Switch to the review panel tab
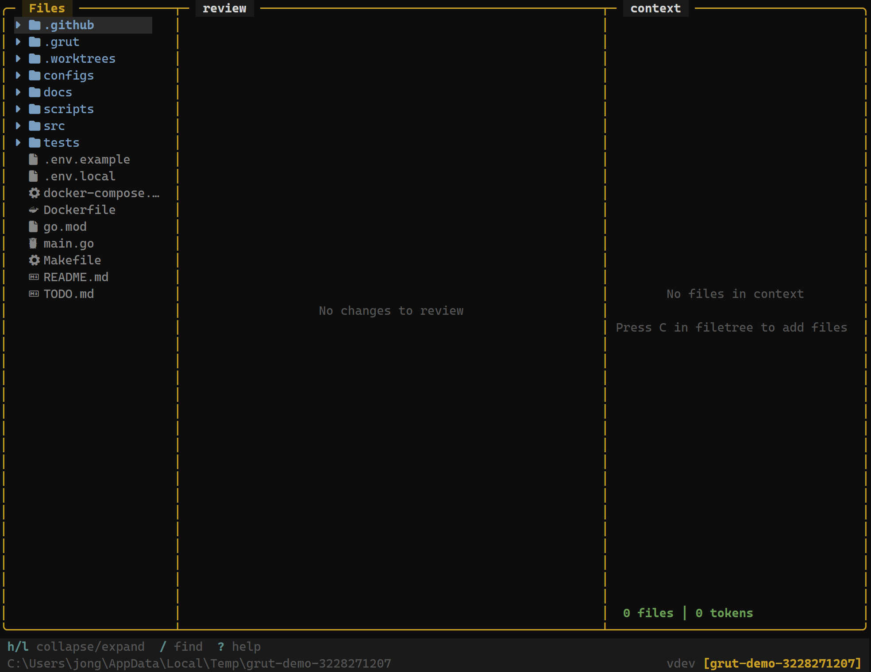871x672 pixels. tap(224, 8)
